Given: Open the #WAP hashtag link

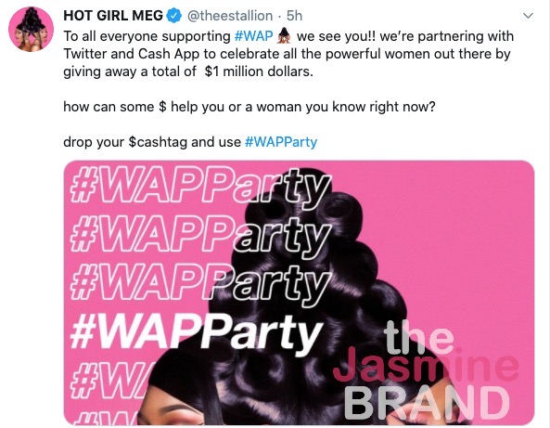Looking at the screenshot, I should coord(253,36).
